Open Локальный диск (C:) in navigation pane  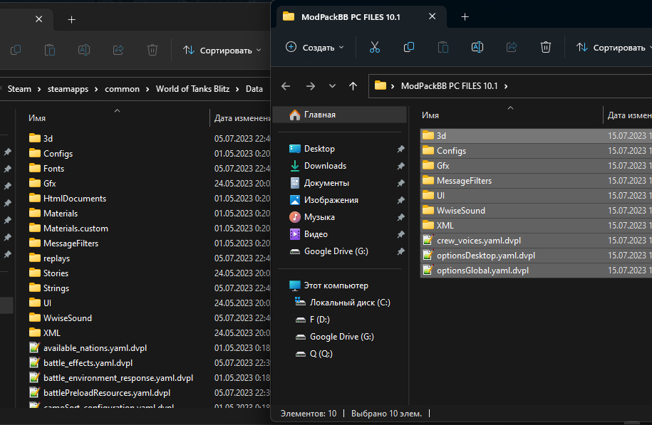350,303
